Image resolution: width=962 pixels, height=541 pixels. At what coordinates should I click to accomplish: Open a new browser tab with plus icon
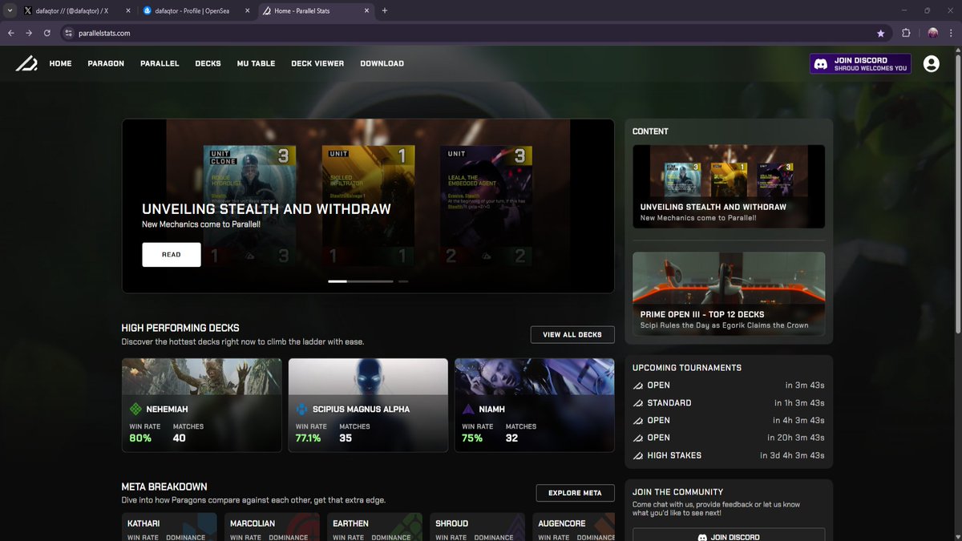click(x=385, y=11)
